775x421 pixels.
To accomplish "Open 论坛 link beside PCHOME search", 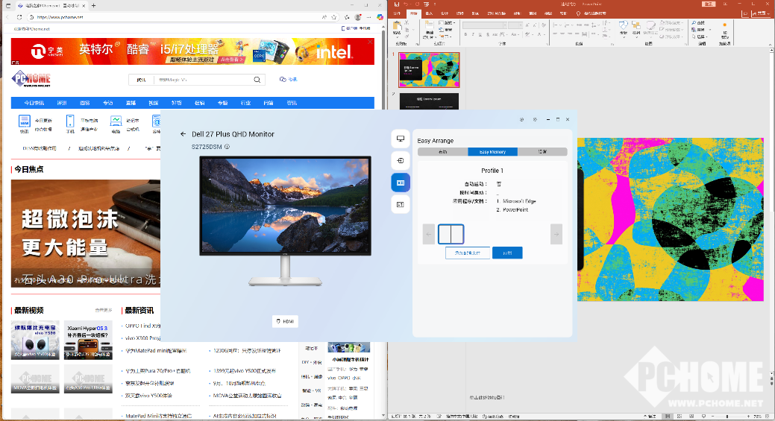I will 289,80.
